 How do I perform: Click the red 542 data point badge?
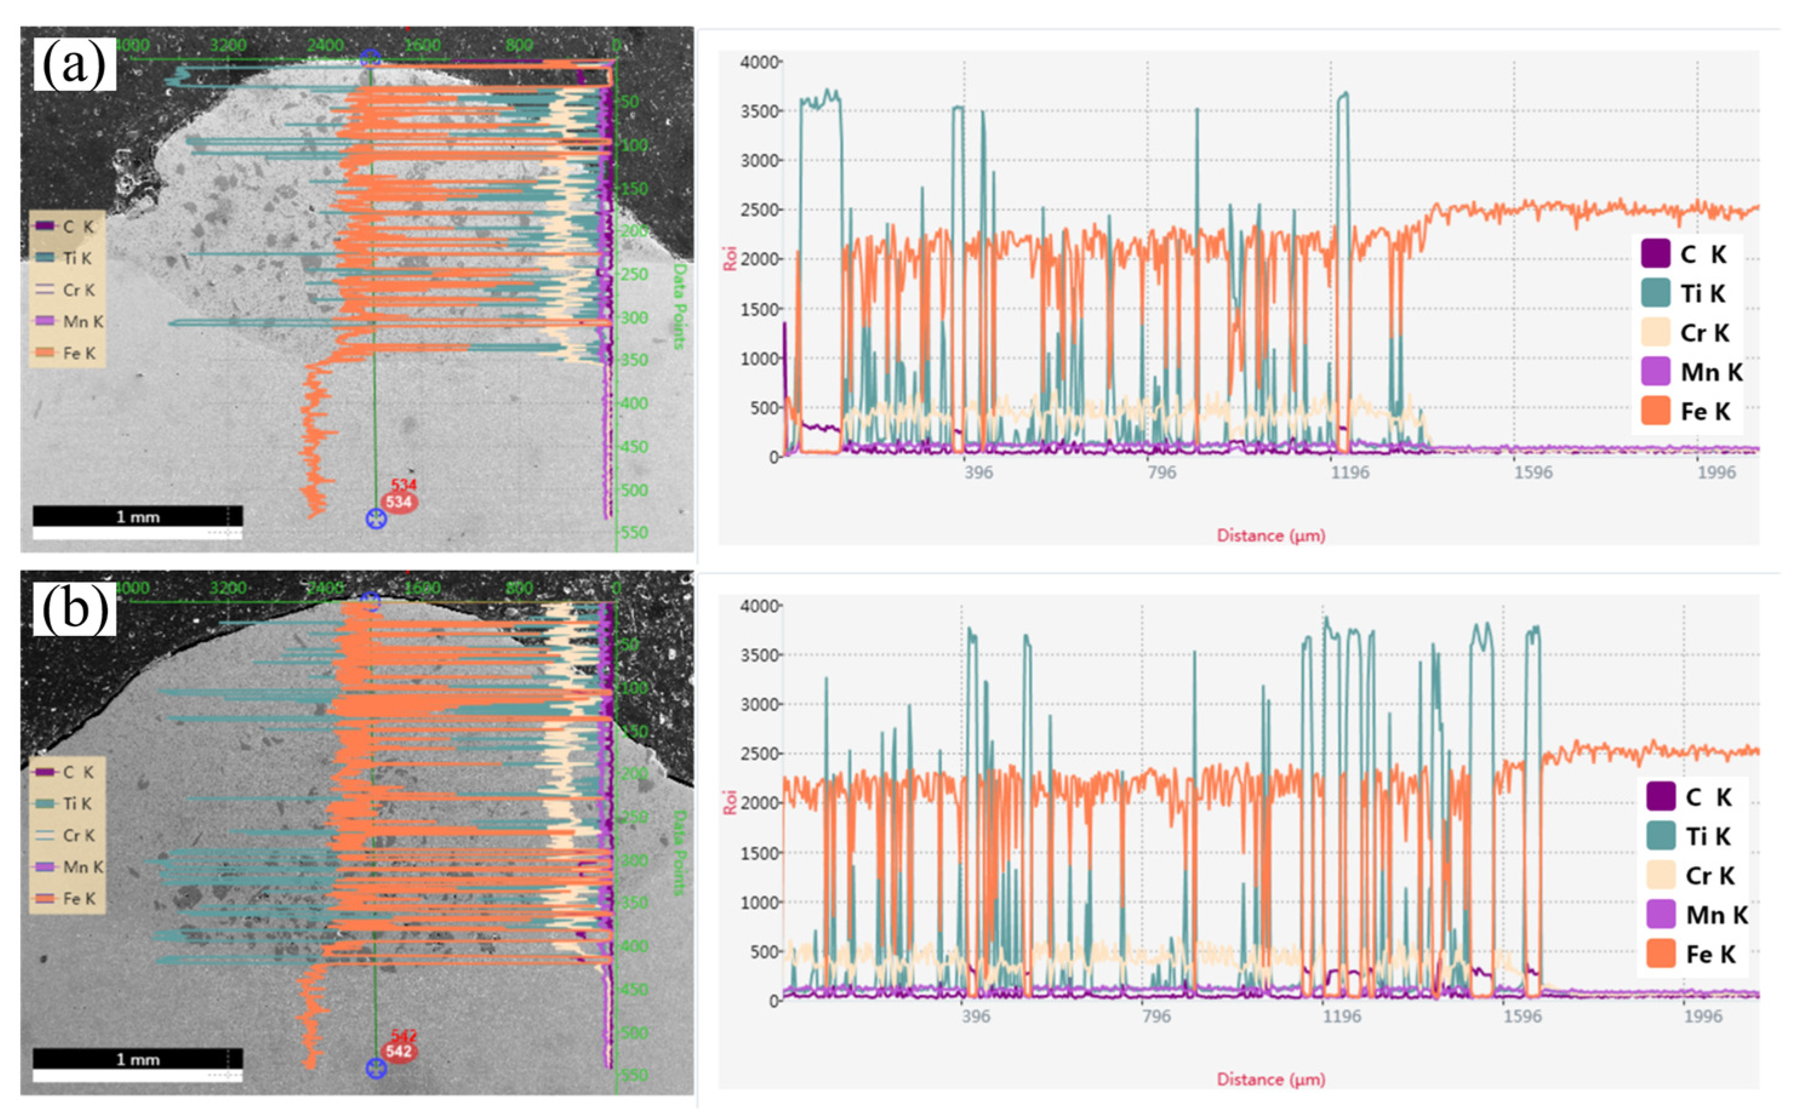click(x=399, y=1052)
